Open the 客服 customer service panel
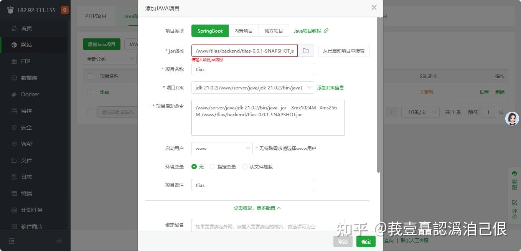Viewport: 521px width, 251px height. point(514,180)
